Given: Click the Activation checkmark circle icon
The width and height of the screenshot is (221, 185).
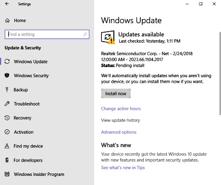Looking at the screenshot, I should click(x=7, y=132).
